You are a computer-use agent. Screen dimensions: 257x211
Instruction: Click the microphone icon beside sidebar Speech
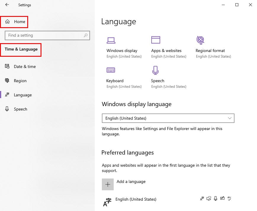[7, 109]
